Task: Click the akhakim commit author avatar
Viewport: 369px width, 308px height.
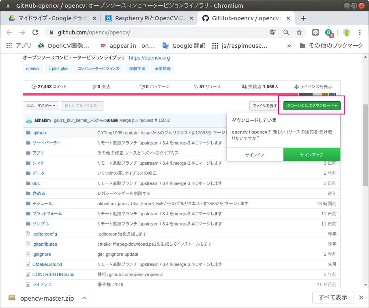Action: (29, 121)
